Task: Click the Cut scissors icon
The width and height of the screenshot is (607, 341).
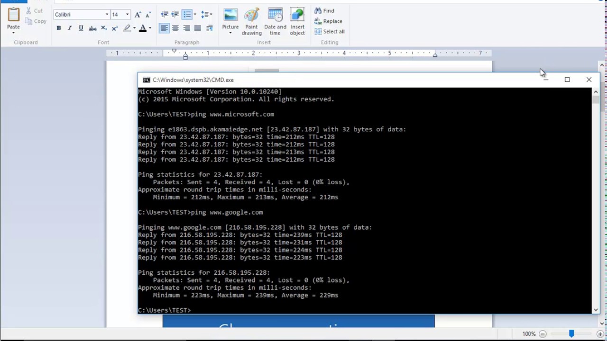Action: coord(28,10)
